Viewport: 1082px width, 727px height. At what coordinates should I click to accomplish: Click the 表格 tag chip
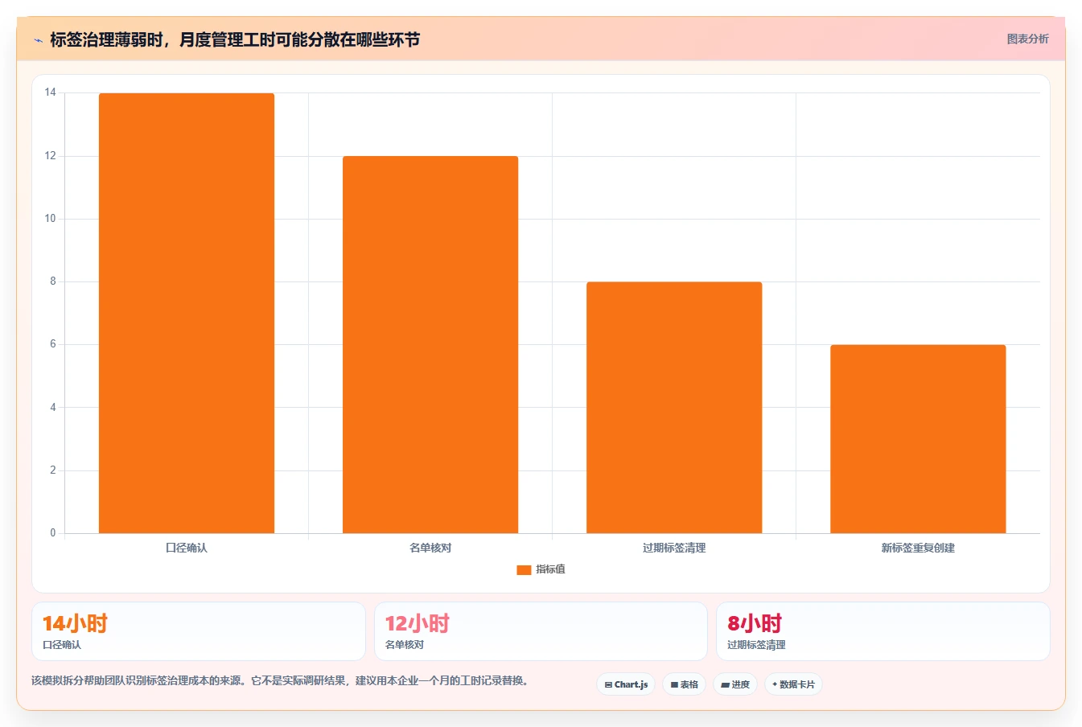pos(685,684)
